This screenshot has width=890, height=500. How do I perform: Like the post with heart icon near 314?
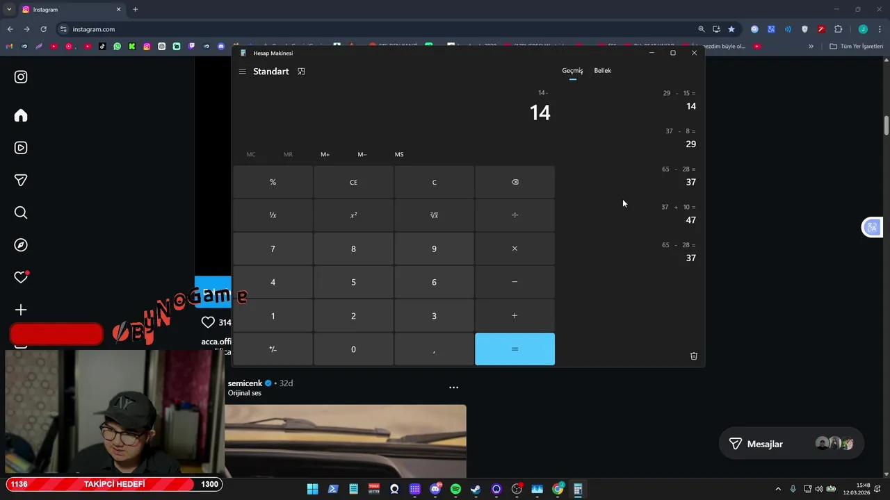pyautogui.click(x=208, y=322)
